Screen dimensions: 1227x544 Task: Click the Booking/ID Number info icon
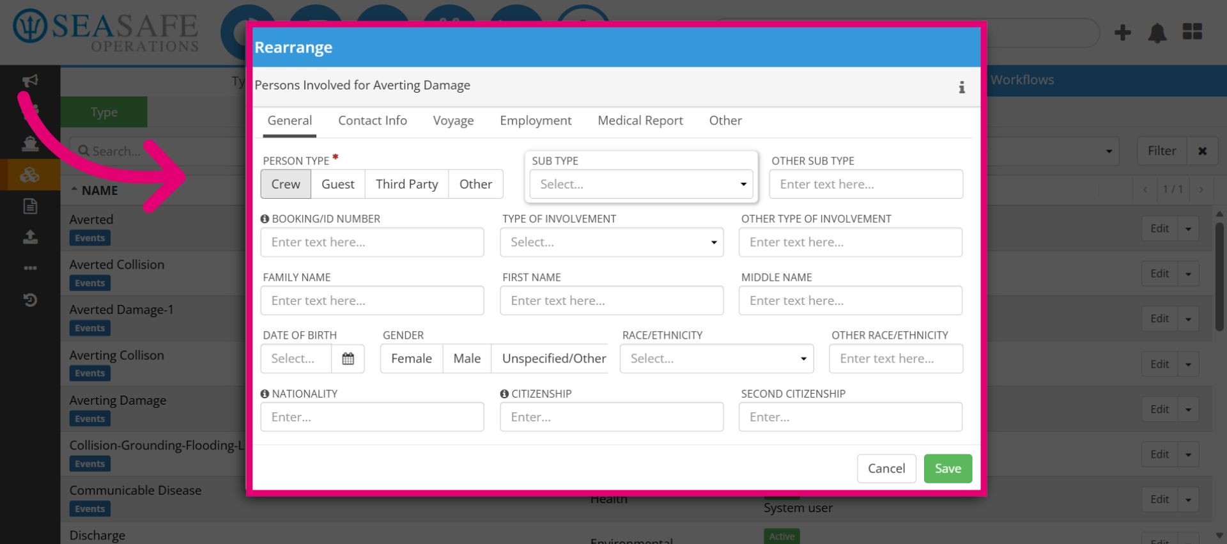pyautogui.click(x=265, y=219)
